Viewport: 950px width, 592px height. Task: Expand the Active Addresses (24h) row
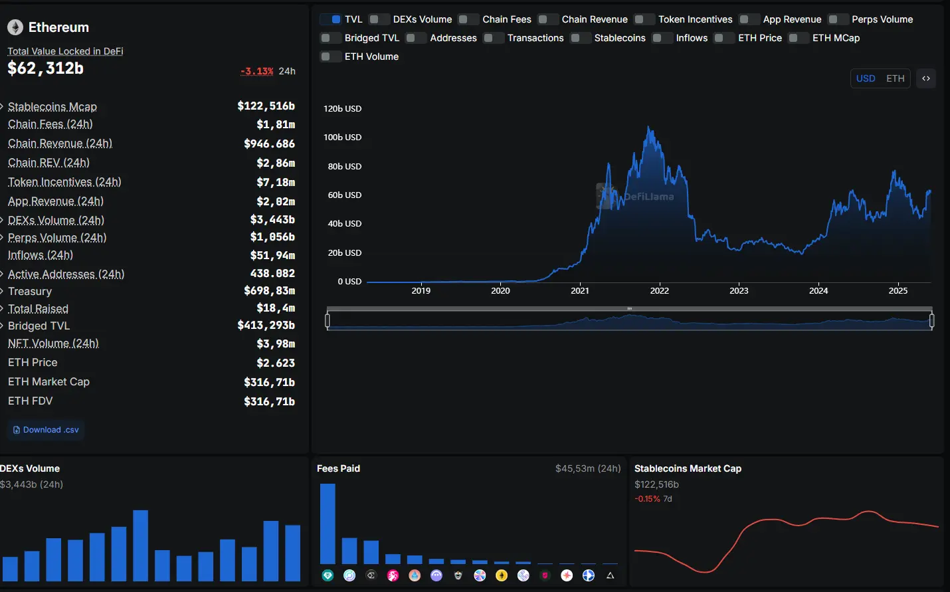tap(2, 274)
